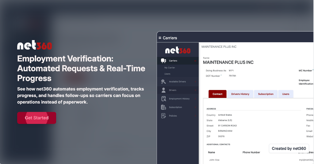Click the ADDRESS section heading
314x164 pixels.
211,109
